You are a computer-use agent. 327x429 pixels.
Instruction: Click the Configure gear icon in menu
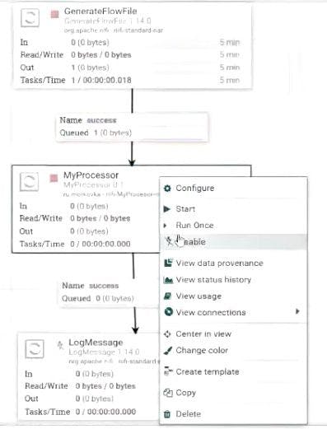[x=167, y=189]
